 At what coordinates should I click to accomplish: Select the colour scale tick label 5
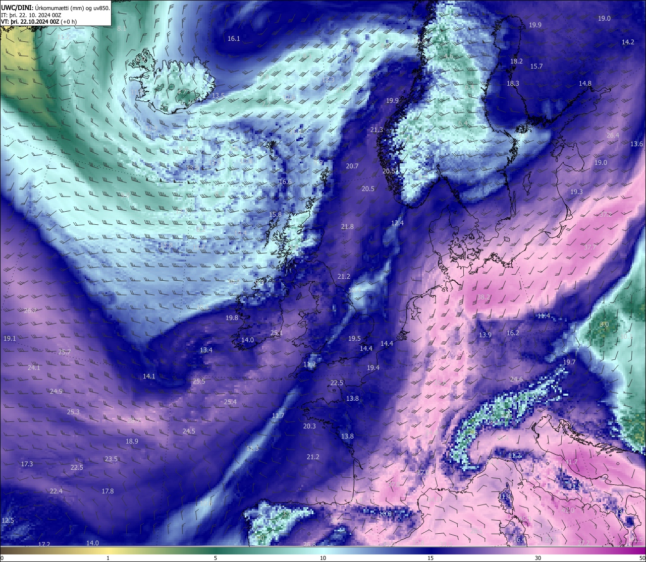pyautogui.click(x=216, y=558)
